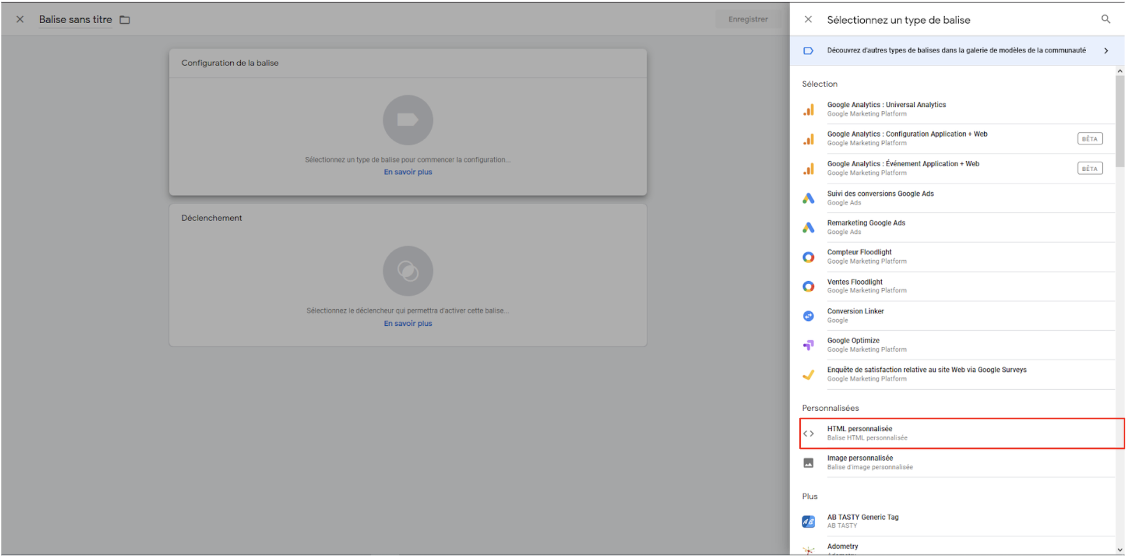Choose HTML personnalisée tag type
Viewport: 1128px width, 557px height.
[962, 434]
